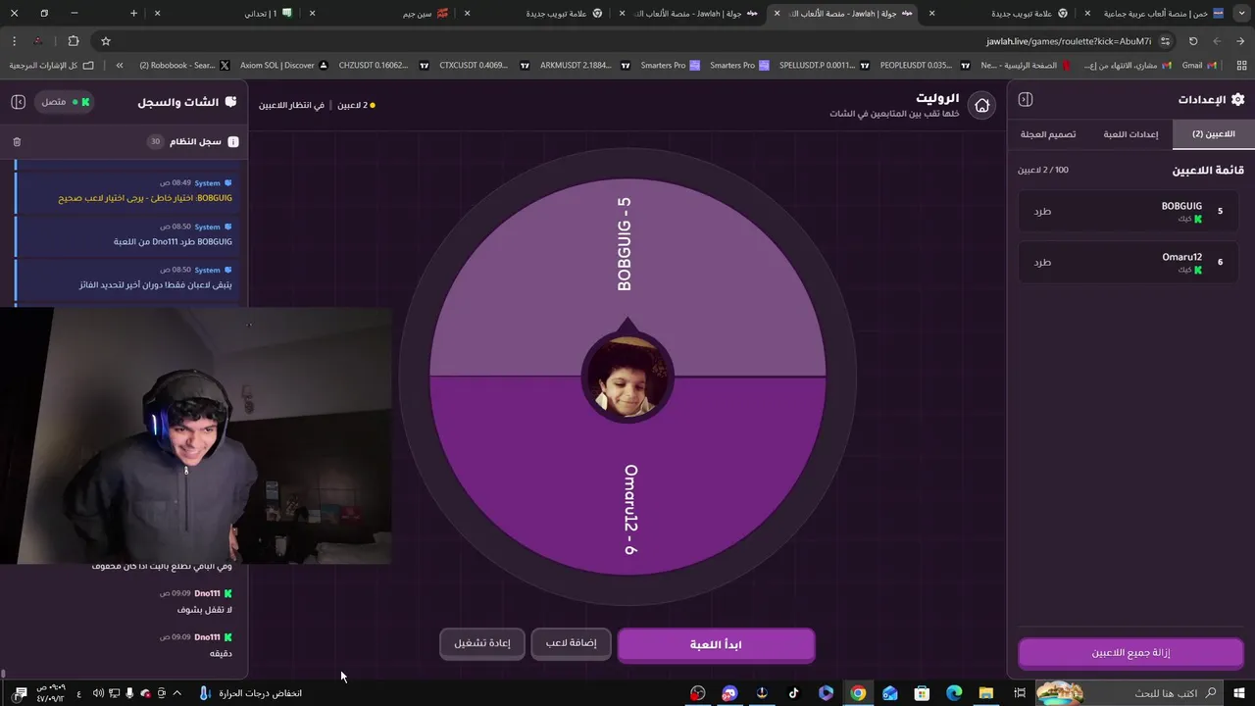Click the Windows Start button
Image resolution: width=1255 pixels, height=706 pixels.
click(1238, 693)
